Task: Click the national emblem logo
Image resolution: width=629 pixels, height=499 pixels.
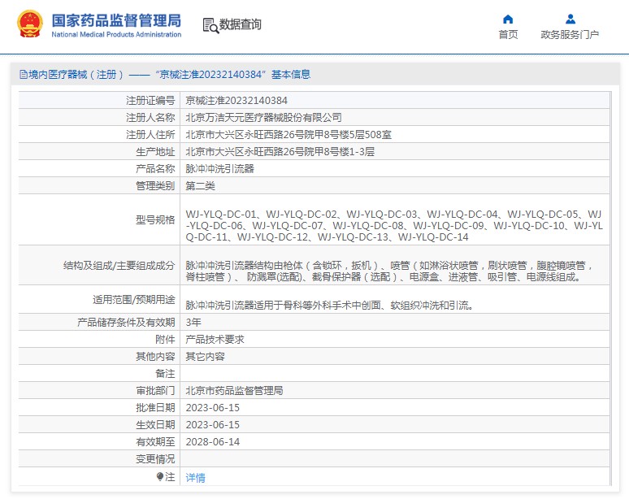Action: [x=30, y=24]
